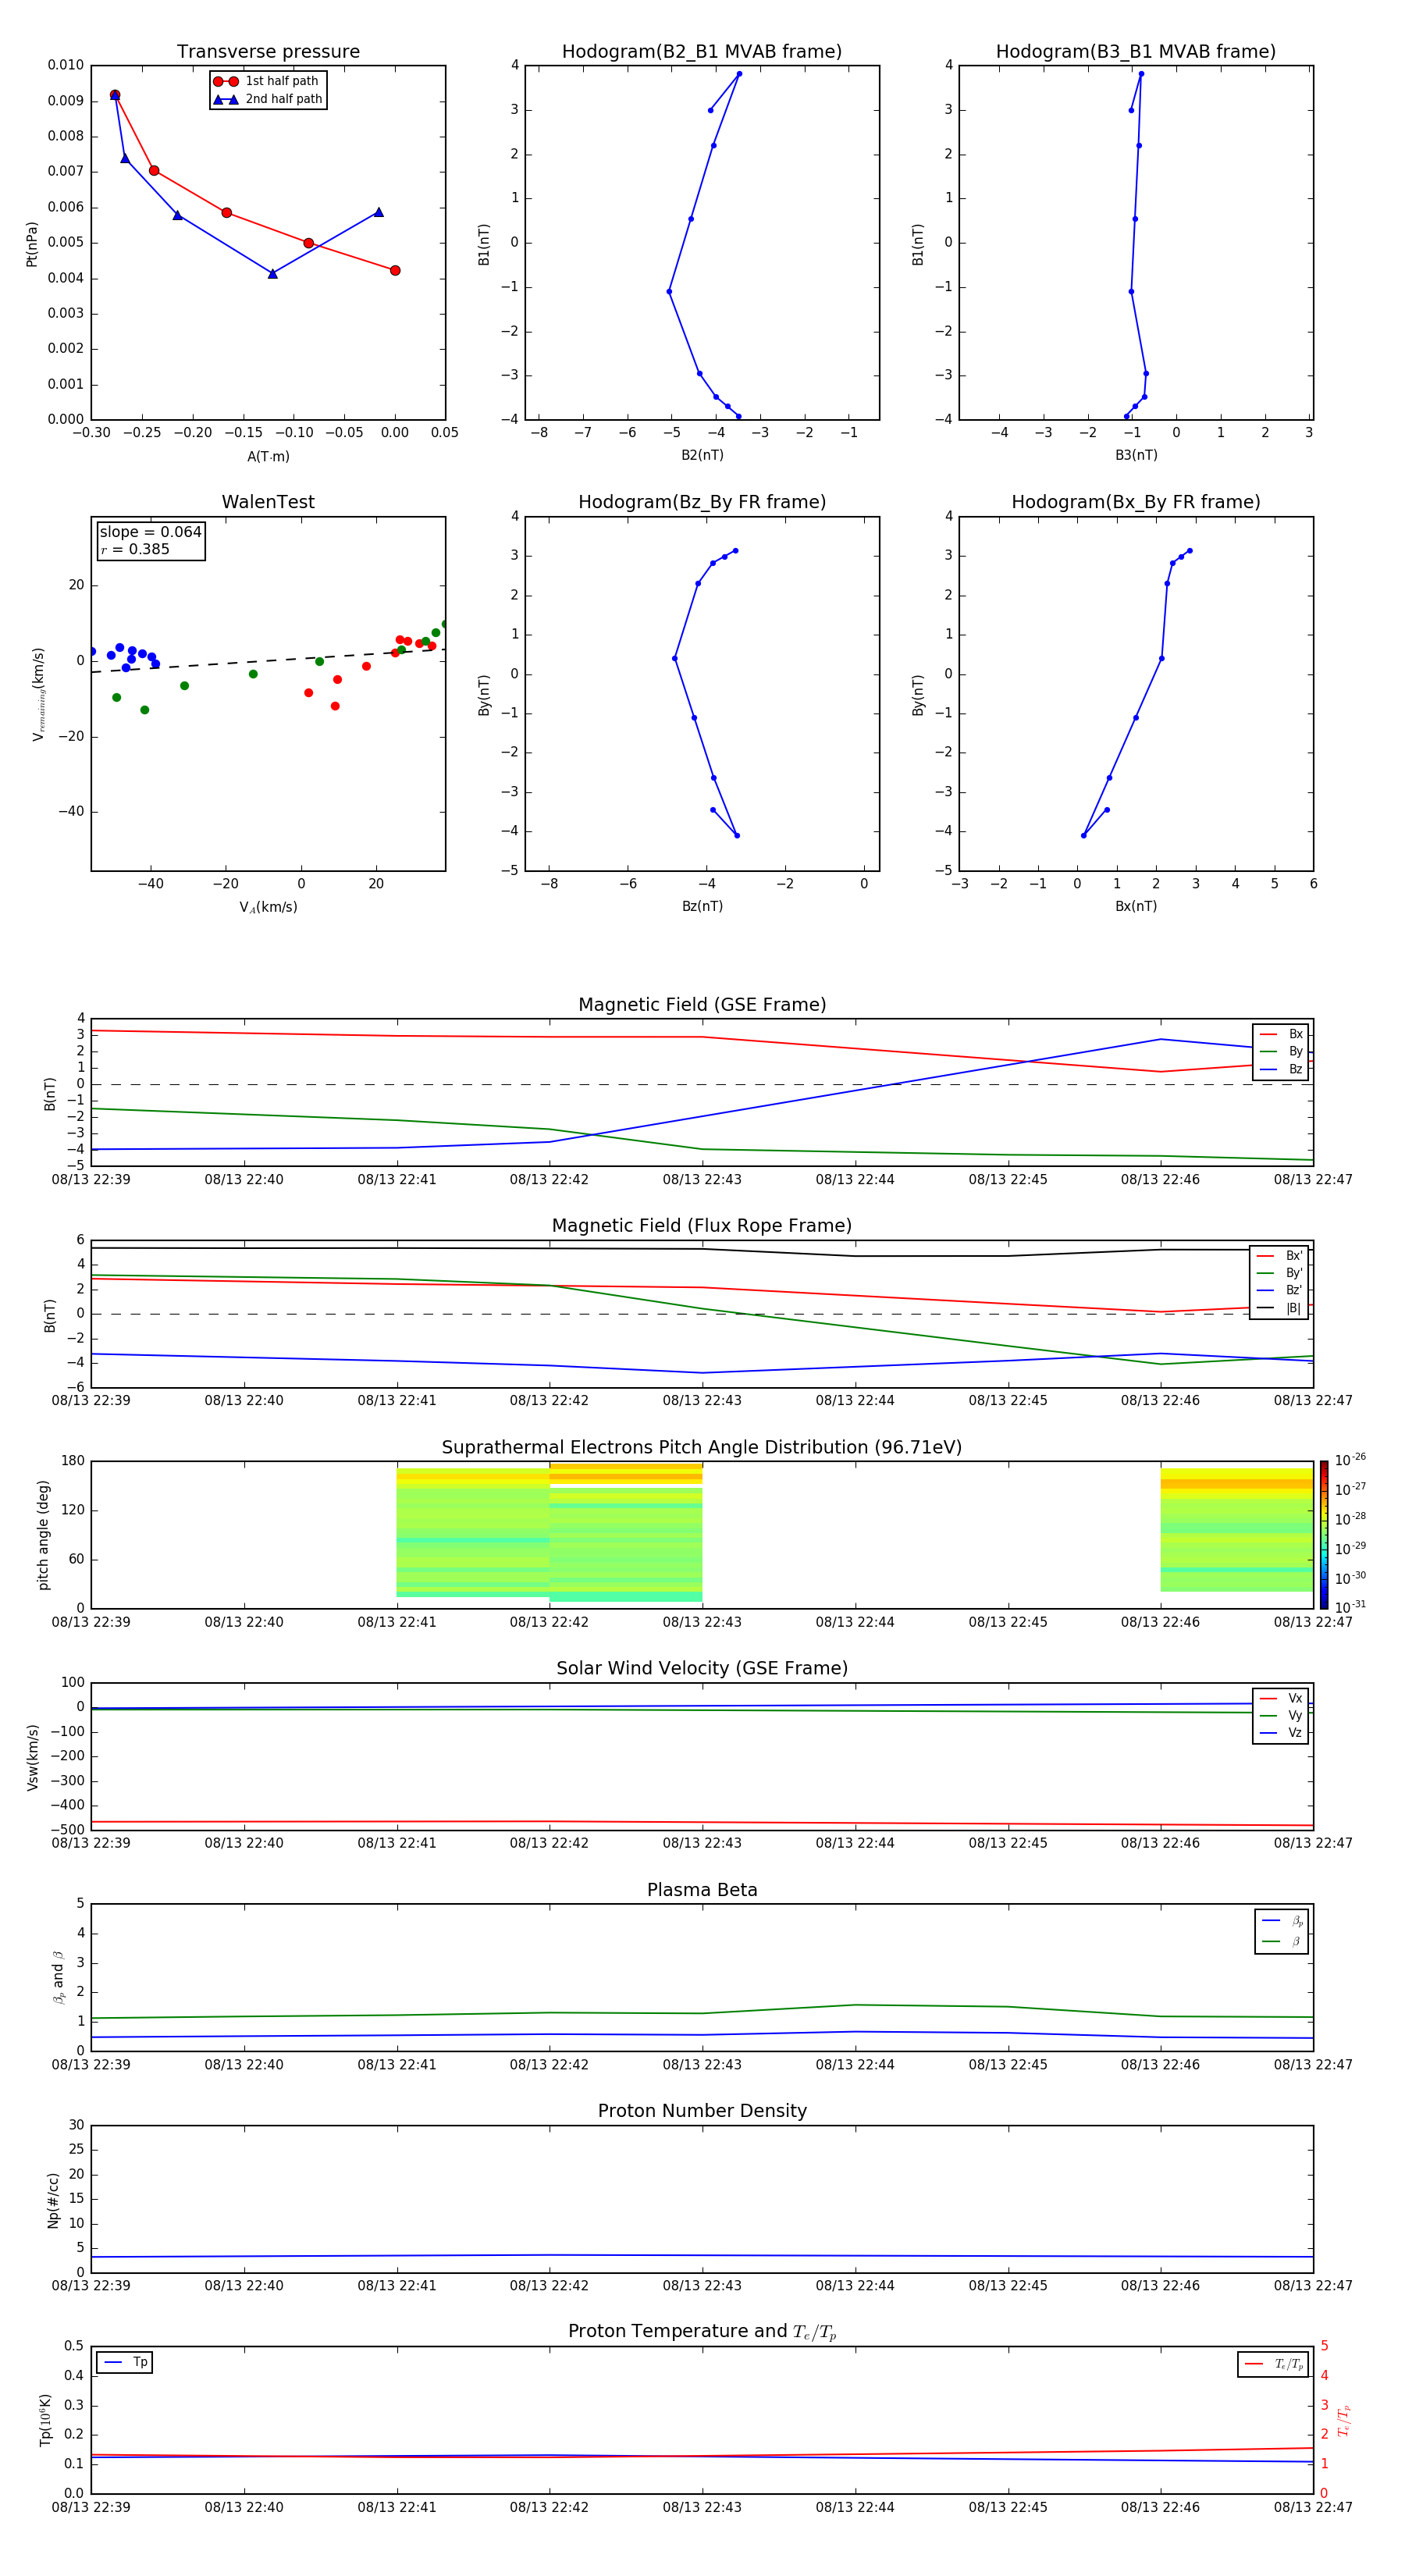Click the pitch angle color scale bar

[1324, 1534]
